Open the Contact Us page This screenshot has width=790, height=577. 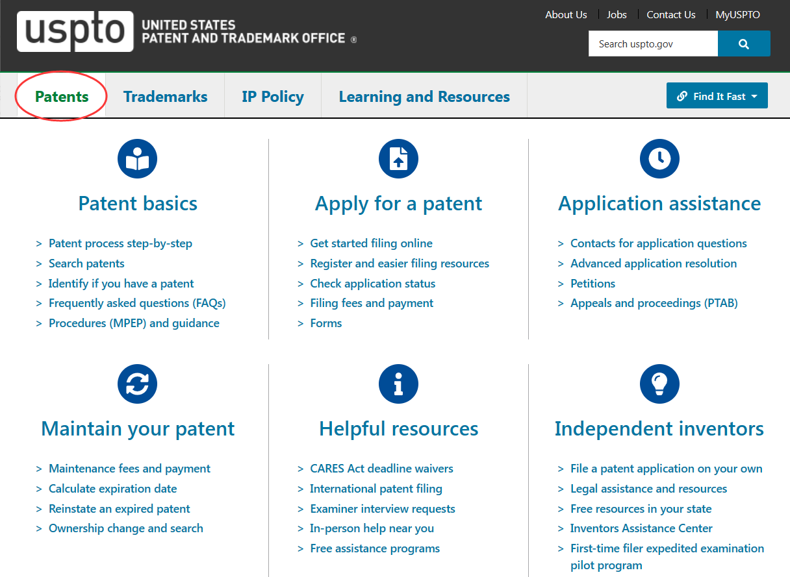(x=671, y=14)
